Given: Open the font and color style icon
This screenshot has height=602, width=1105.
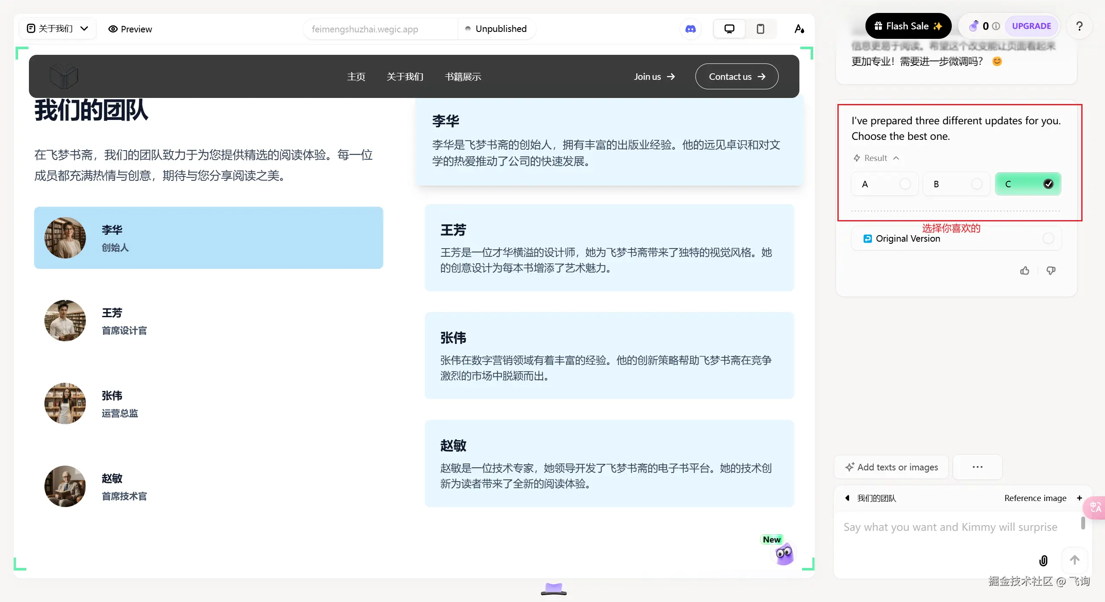Looking at the screenshot, I should (799, 29).
